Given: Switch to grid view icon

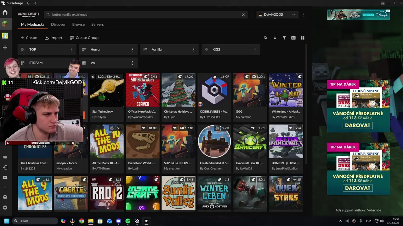Looking at the screenshot, I should (x=303, y=38).
